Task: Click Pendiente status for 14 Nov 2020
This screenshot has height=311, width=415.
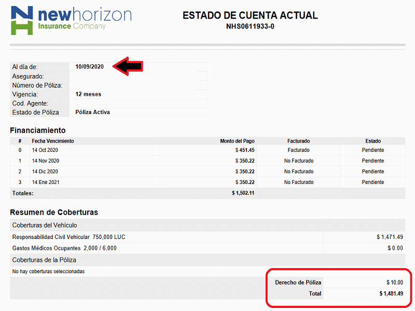Action: coord(372,161)
